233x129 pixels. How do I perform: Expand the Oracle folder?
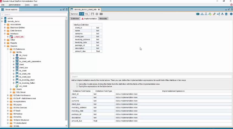pos(11,89)
